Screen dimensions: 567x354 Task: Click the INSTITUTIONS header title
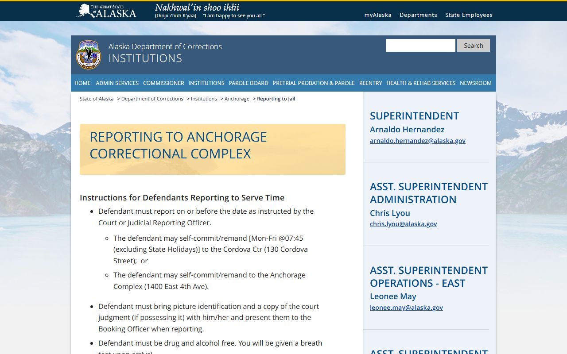coord(145,58)
